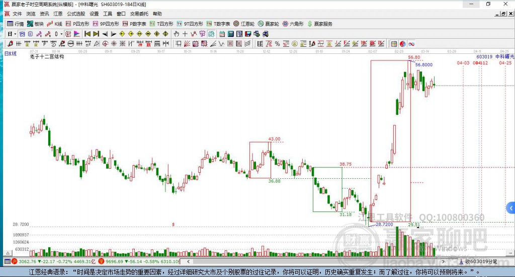This screenshot has width=515, height=277.
Task: Click the small triangle expander beside volume panel
Action: pyautogui.click(x=8, y=253)
